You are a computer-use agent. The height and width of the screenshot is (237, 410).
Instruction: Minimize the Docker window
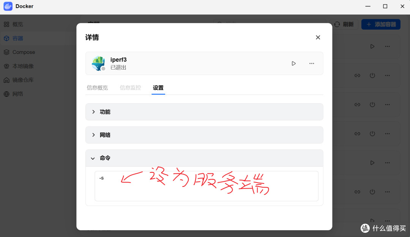click(368, 6)
